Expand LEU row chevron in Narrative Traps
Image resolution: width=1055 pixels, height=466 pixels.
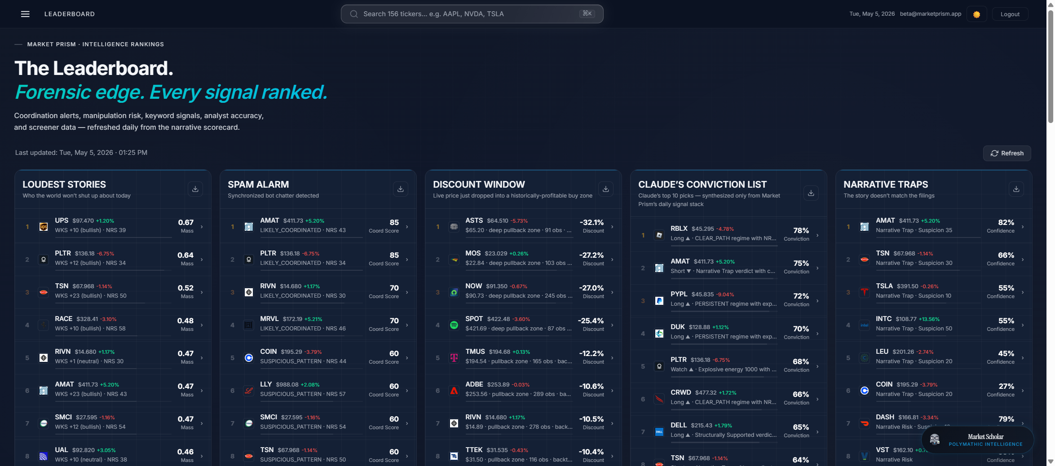[x=1023, y=358]
